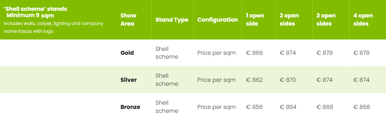Click the '2 open sides' header
386x117 pixels.
tap(289, 20)
